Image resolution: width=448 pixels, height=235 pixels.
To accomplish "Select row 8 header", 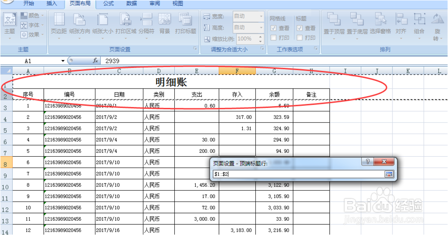I will pos(6,162).
